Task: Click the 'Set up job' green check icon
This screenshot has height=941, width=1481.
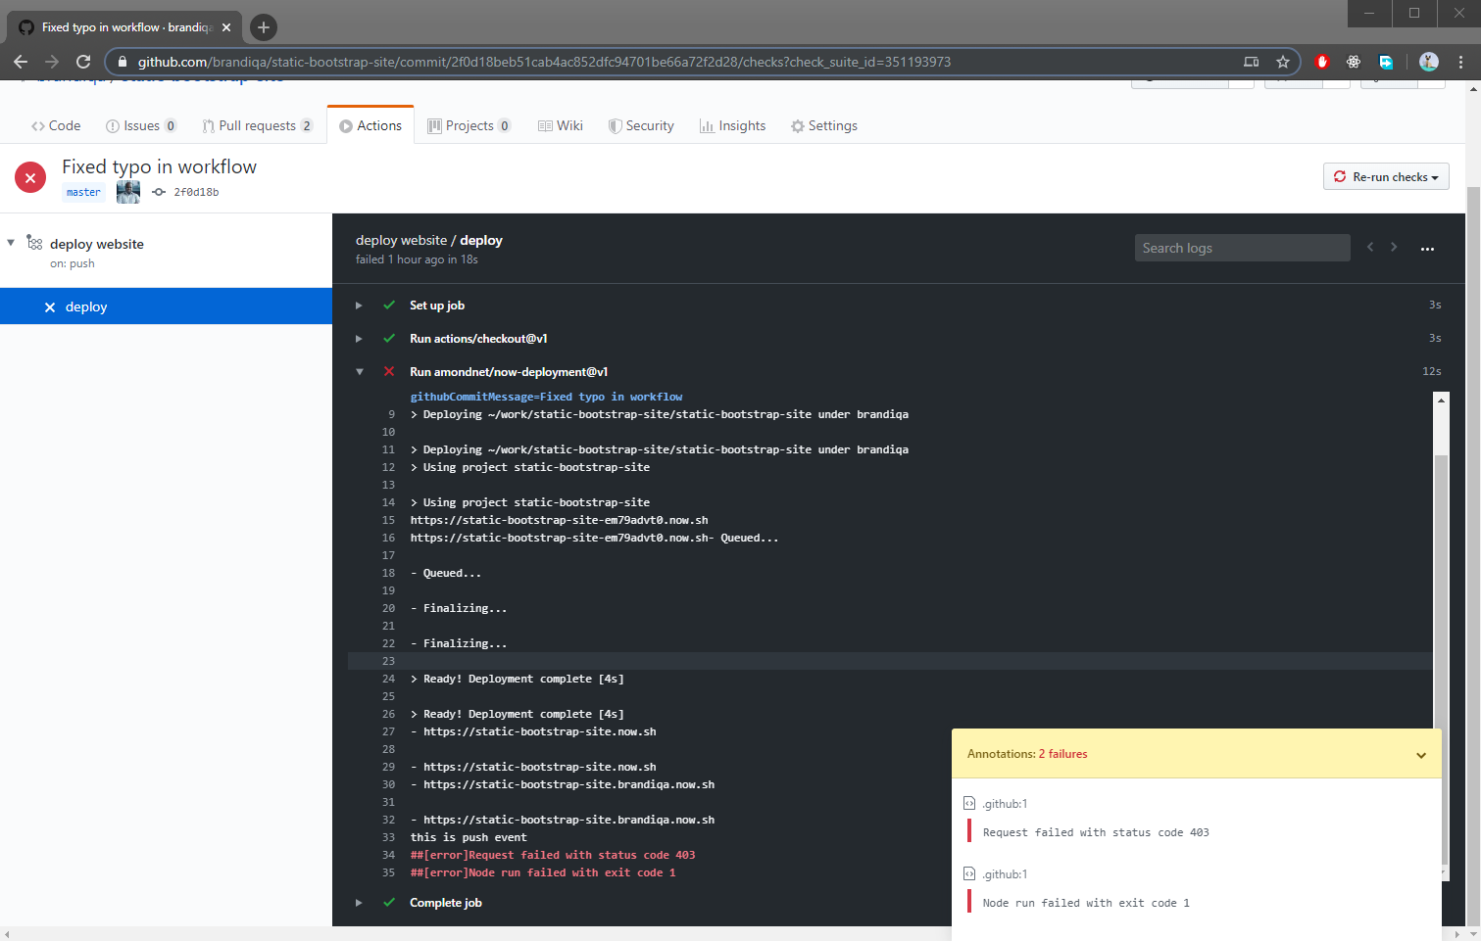Action: (x=389, y=306)
